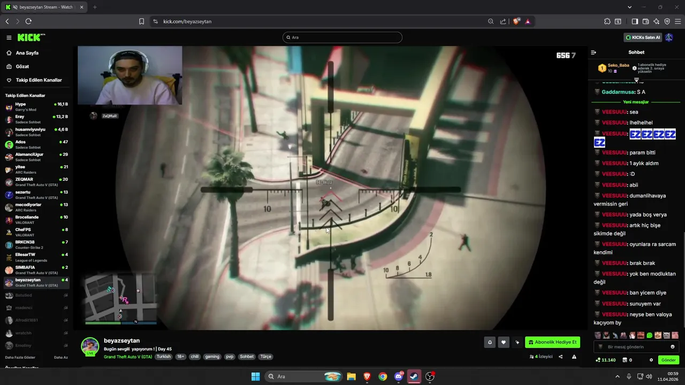Open the emoji picker in chat
Screen dimensions: 685x385
pyautogui.click(x=673, y=347)
